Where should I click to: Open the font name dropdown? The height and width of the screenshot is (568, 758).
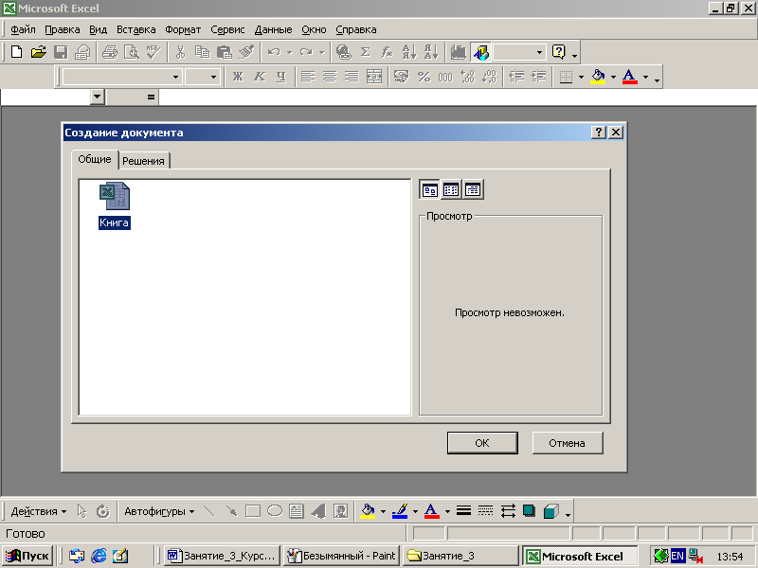click(175, 77)
